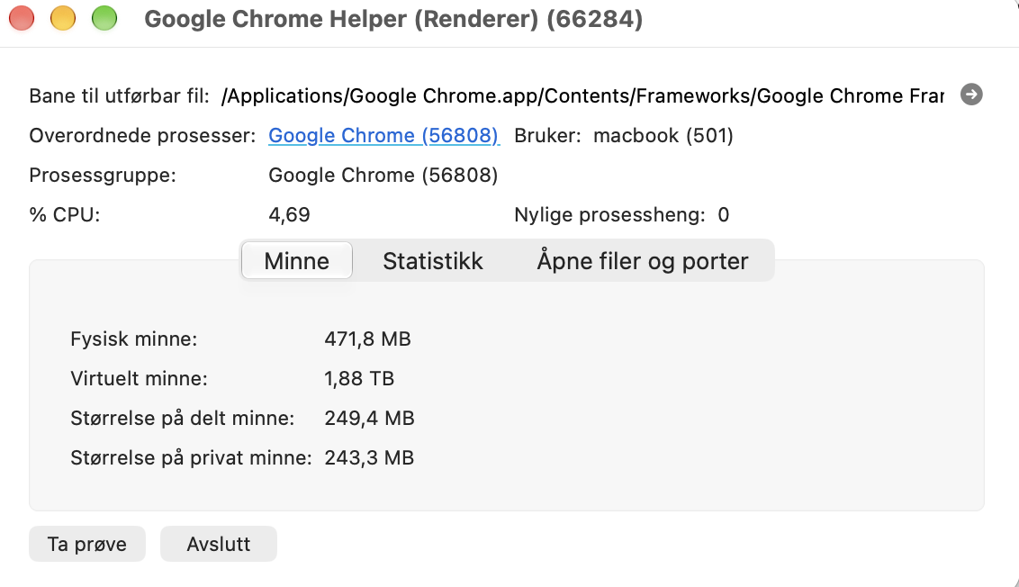Zoom window with green button
This screenshot has width=1019, height=587.
(x=104, y=18)
